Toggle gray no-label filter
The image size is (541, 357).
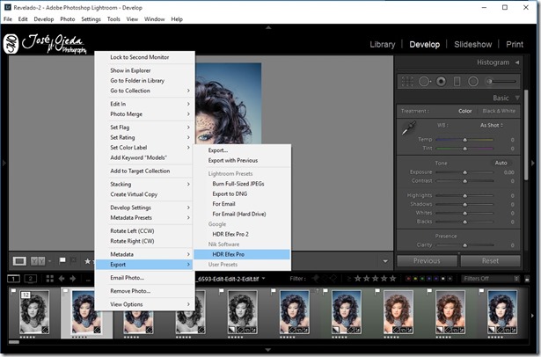450,279
